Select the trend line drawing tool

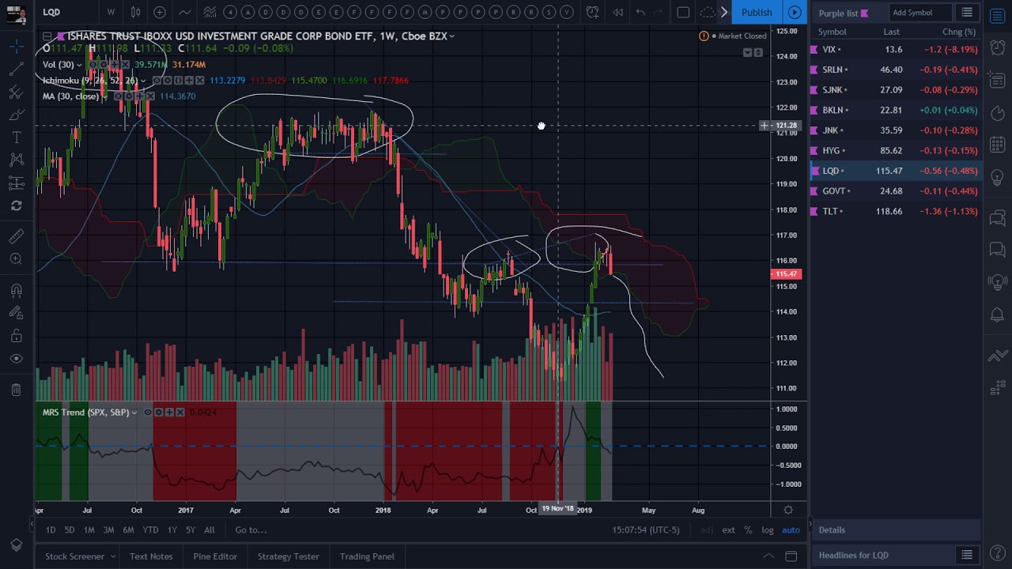[16, 70]
